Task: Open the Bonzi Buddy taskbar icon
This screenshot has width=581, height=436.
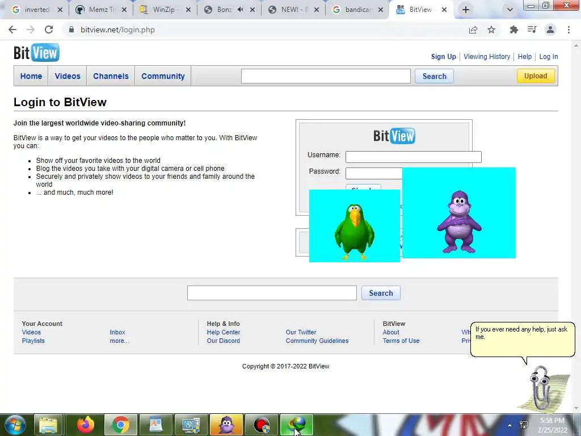Action: click(226, 425)
